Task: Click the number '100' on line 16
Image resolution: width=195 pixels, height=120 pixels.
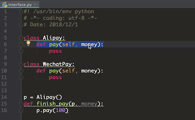Action: pyautogui.click(x=60, y=110)
